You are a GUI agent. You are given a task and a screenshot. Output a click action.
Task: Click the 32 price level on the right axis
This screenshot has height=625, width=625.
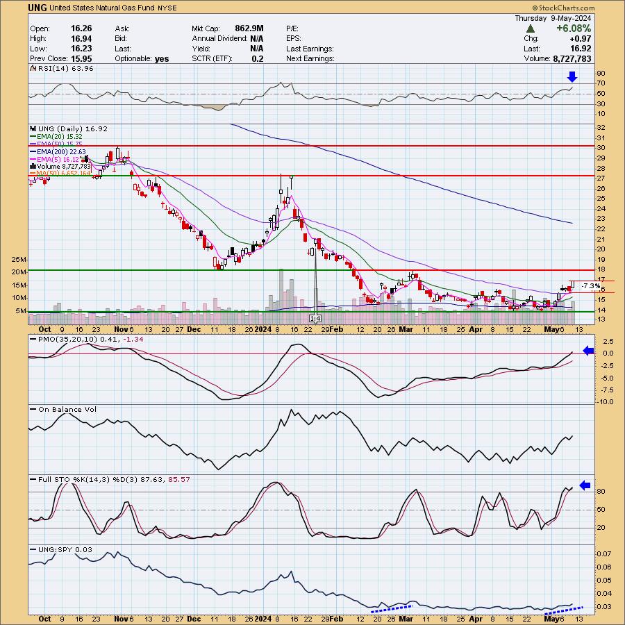pos(601,128)
